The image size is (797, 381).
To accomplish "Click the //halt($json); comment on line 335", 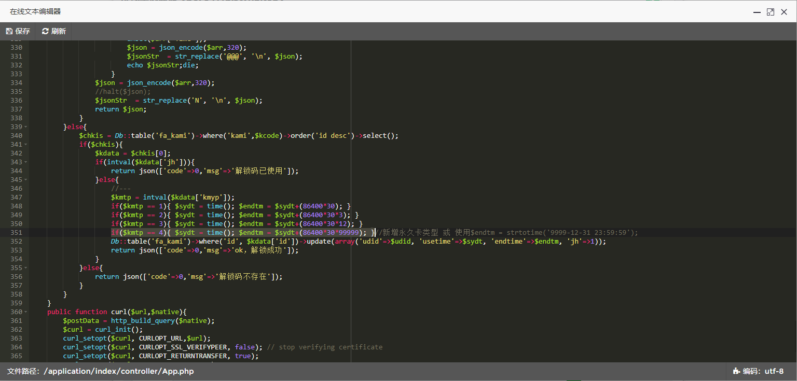I will point(115,92).
